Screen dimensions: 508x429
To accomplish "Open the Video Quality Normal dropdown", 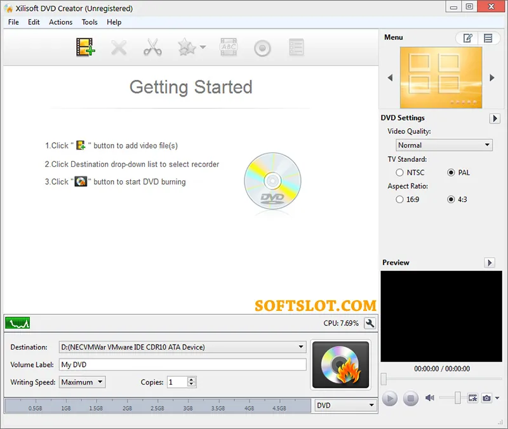I will tap(444, 145).
